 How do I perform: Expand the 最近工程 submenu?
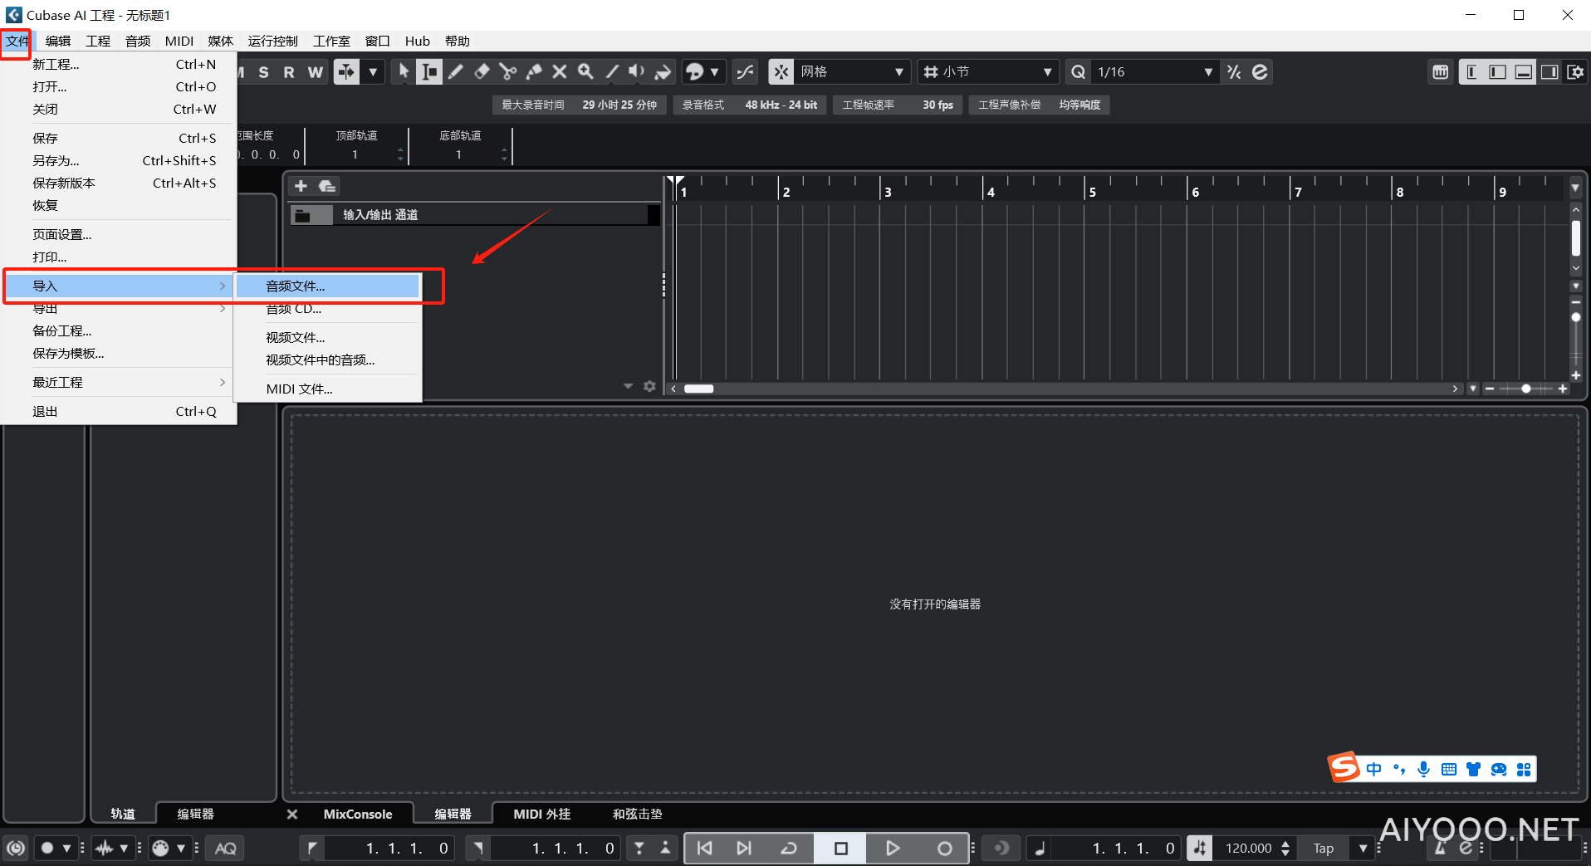point(119,382)
